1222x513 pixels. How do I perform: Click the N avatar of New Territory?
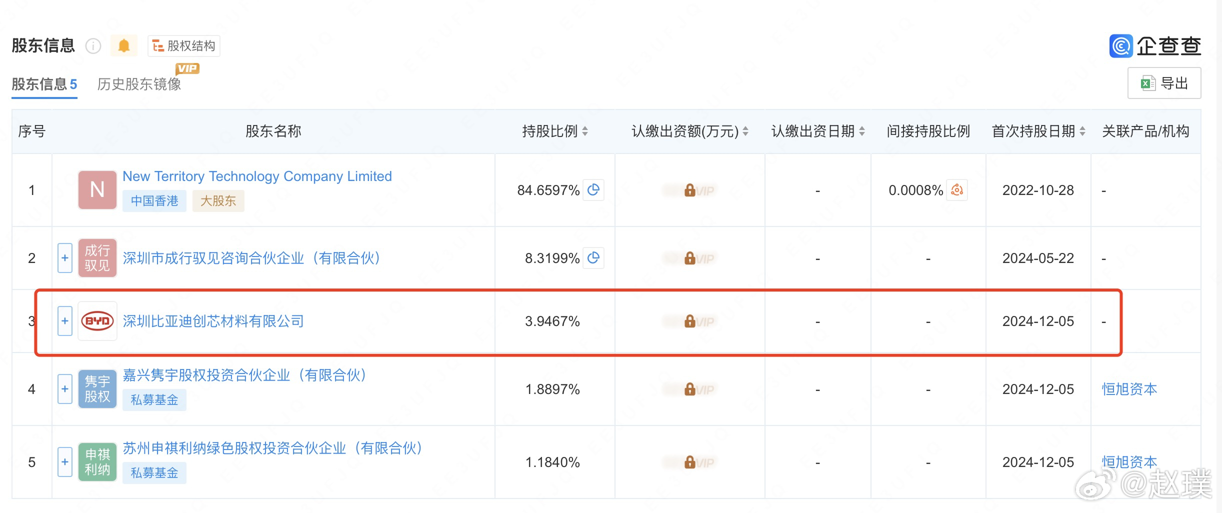click(x=97, y=190)
